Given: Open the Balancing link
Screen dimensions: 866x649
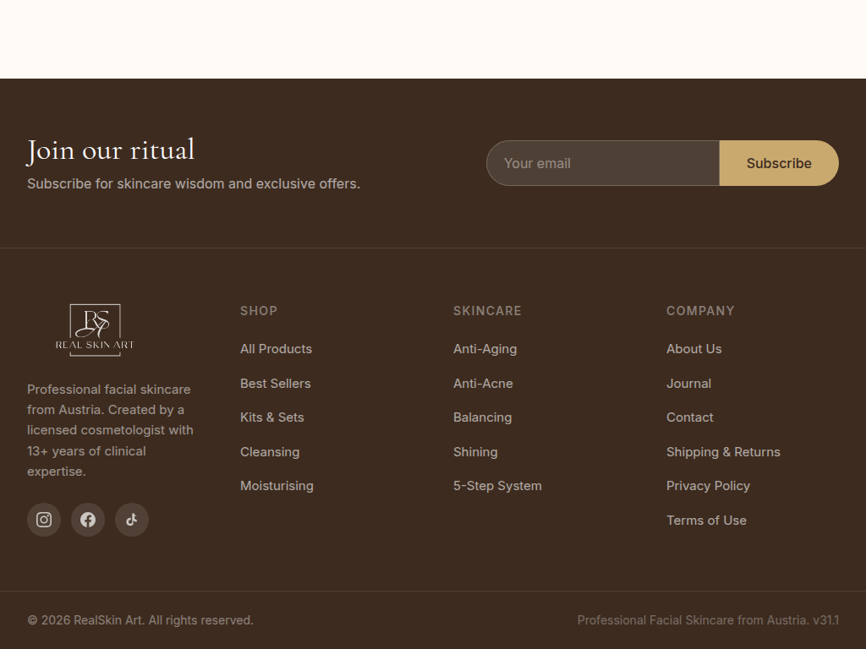Looking at the screenshot, I should (x=482, y=417).
